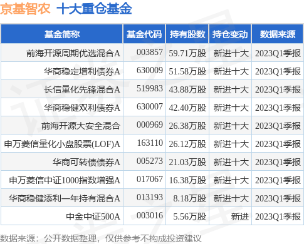Click fund name 申万菱信量化小盘股票(LOF)A
This screenshot has width=304, height=244.
tap(62, 144)
